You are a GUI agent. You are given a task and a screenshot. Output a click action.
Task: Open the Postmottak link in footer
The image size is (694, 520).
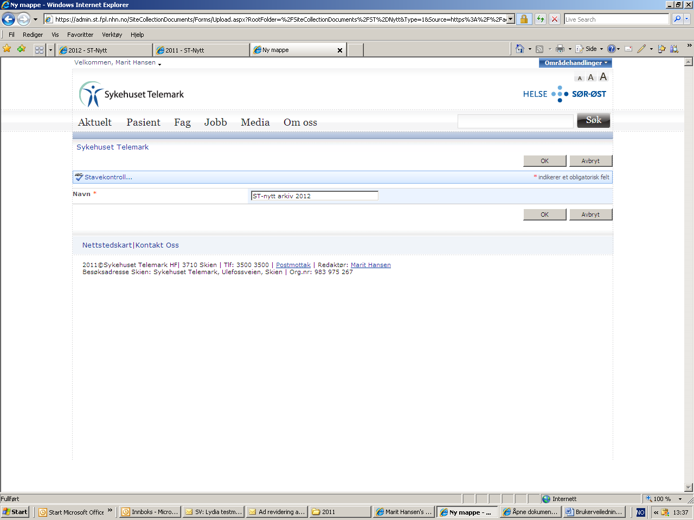tap(293, 265)
